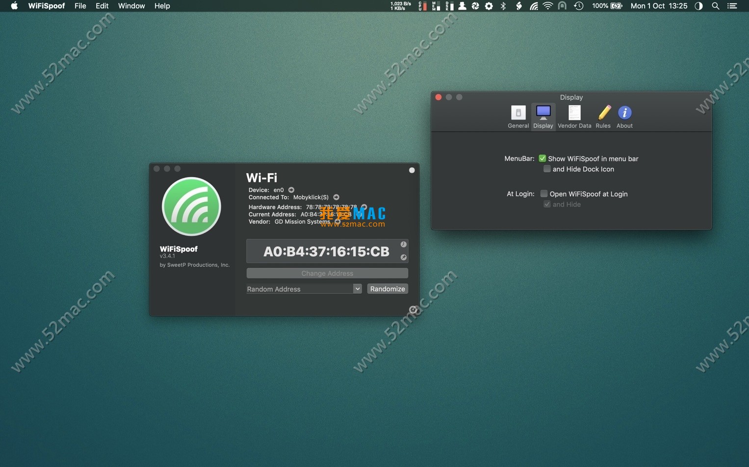Screen dimensions: 749x467
Task: Click the WiFiSpoof icon in the menu bar
Action: [x=534, y=6]
